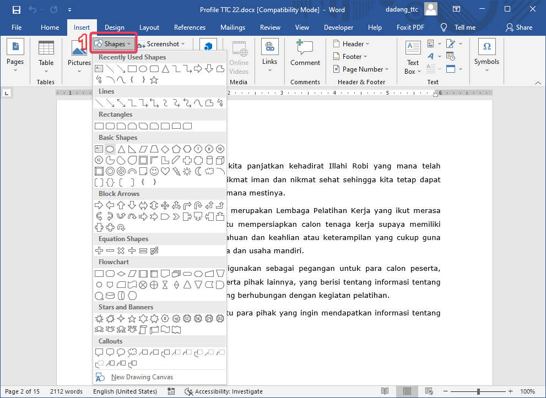Enable Web Layout view from status bar

(429, 390)
